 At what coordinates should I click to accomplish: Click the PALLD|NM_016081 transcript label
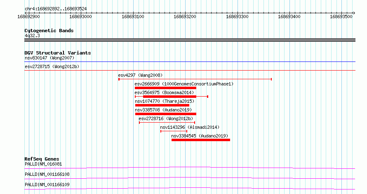43,164
